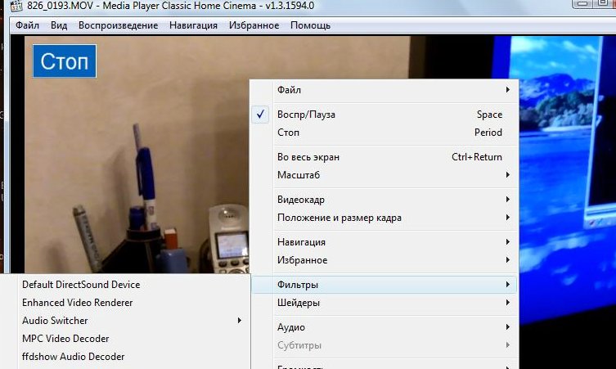This screenshot has height=369, width=616.
Task: Select ffdshow Audio Decoder filter
Action: 125,357
